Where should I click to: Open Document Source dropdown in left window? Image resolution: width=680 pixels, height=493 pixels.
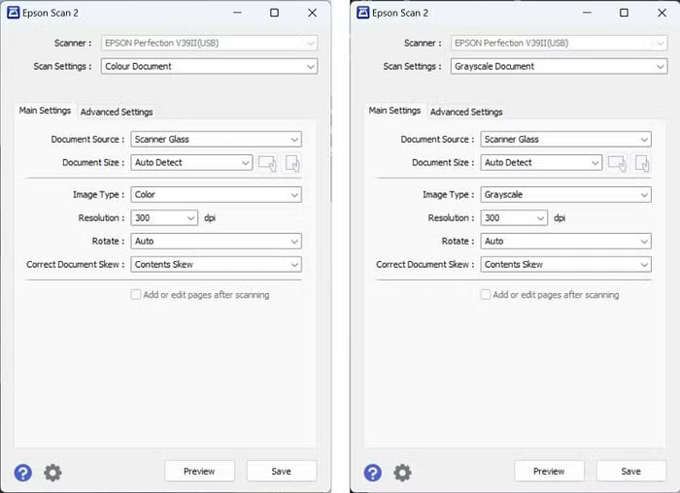[216, 140]
